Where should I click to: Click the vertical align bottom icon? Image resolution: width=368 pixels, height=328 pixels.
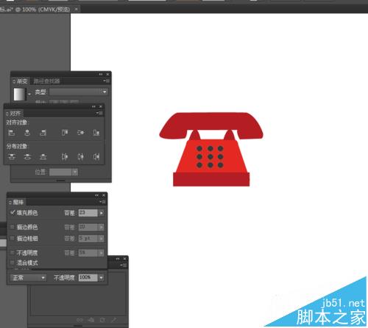point(96,133)
